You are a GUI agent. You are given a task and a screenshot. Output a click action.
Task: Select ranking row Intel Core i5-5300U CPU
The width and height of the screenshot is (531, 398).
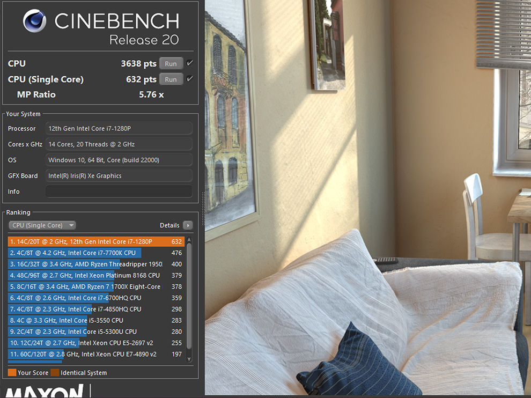click(96, 331)
